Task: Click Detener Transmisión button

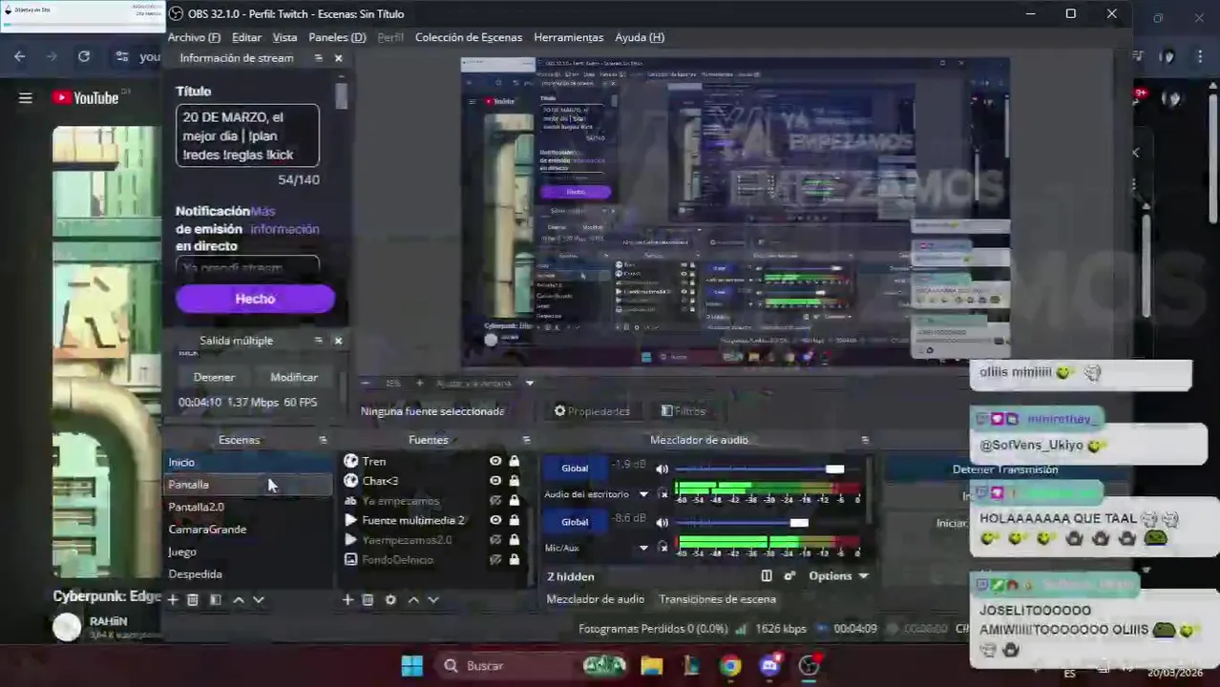Action: 1005,469
